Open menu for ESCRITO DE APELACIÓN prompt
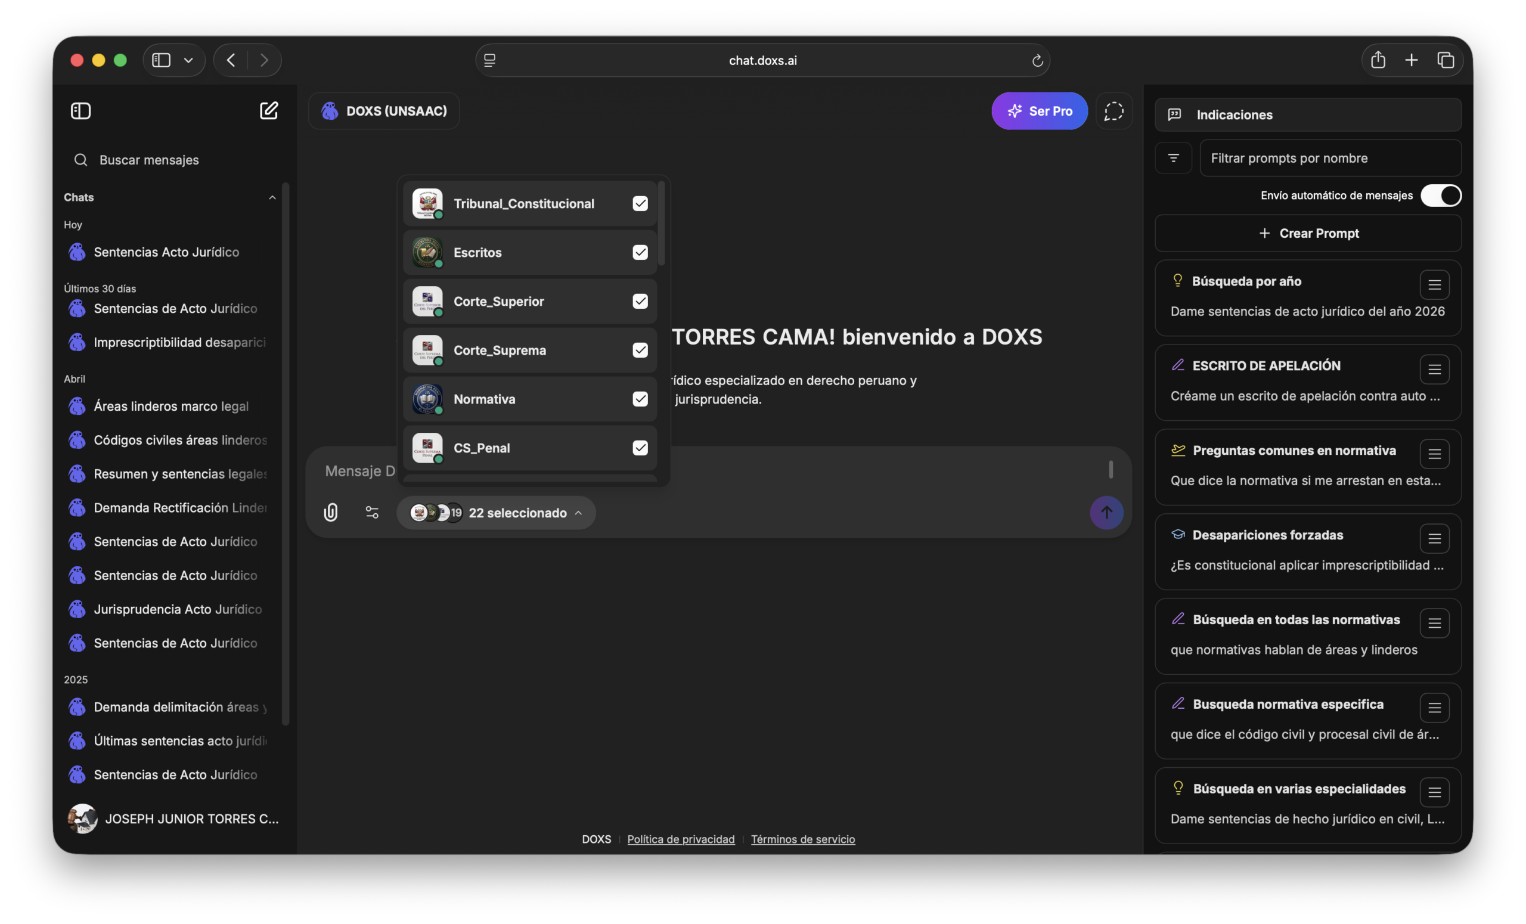Screen dimensions: 1526x924 tap(1434, 370)
